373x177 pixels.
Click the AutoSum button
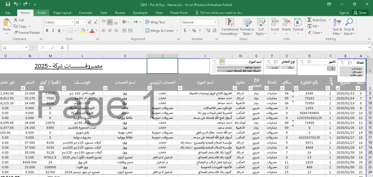coord(317,20)
